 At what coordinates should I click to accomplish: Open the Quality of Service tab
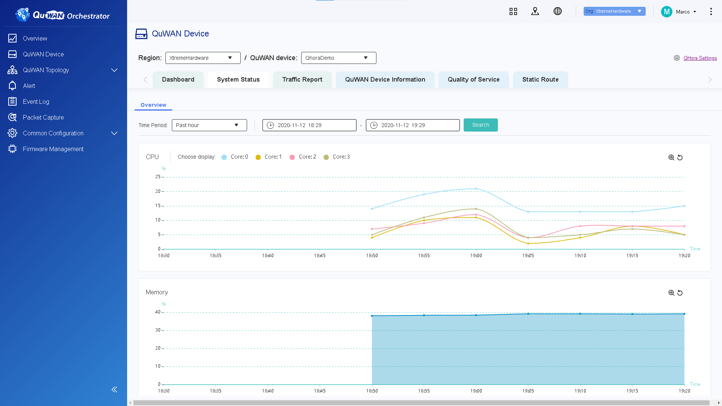point(473,80)
